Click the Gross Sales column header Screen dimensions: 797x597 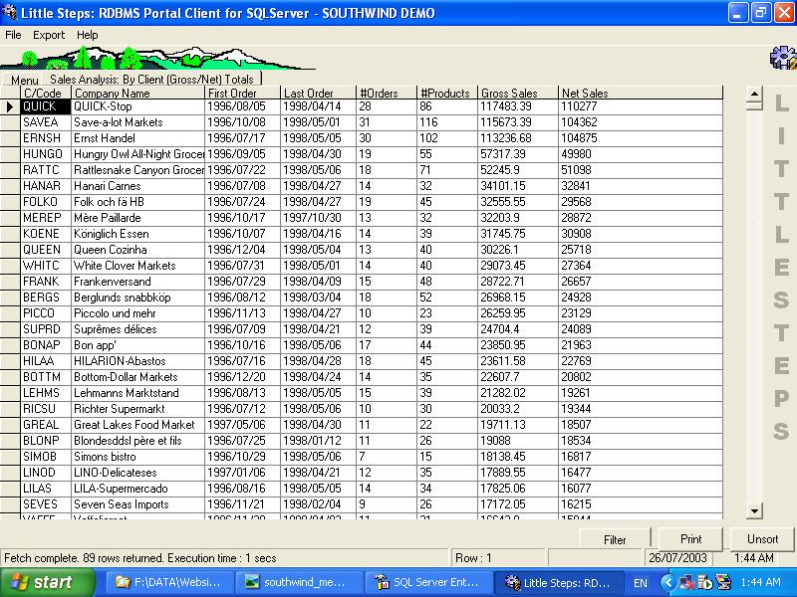click(517, 93)
